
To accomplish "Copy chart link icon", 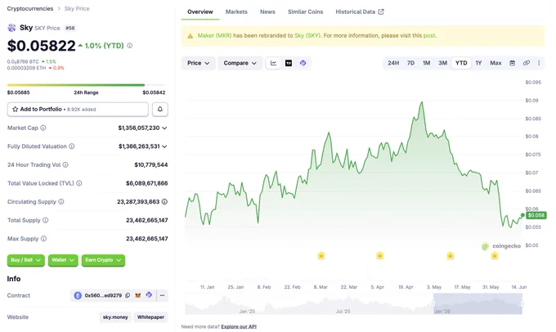I will tap(527, 63).
